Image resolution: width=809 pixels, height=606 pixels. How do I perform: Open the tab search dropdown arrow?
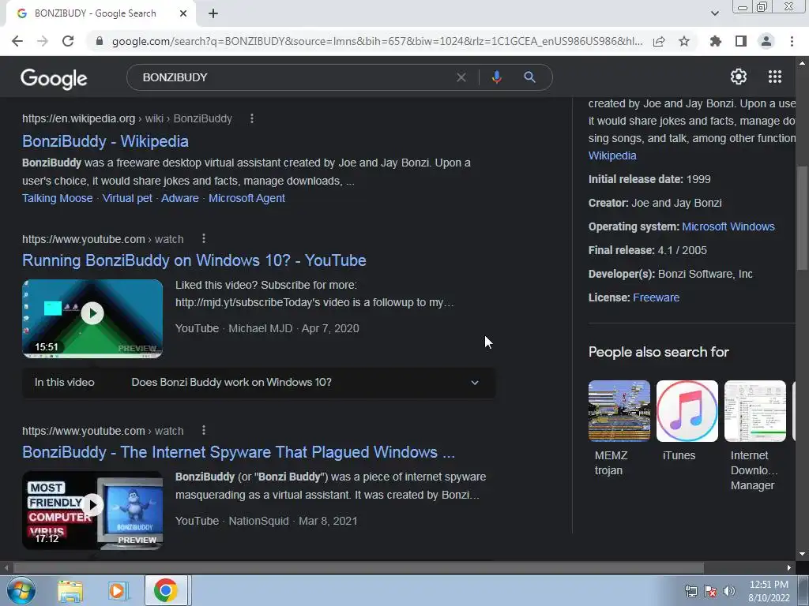click(714, 13)
